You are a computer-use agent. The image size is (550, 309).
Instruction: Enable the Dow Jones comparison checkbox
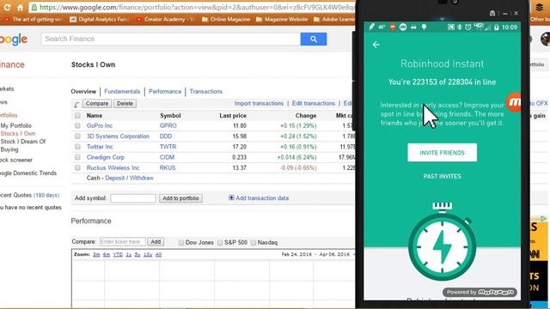coord(181,242)
